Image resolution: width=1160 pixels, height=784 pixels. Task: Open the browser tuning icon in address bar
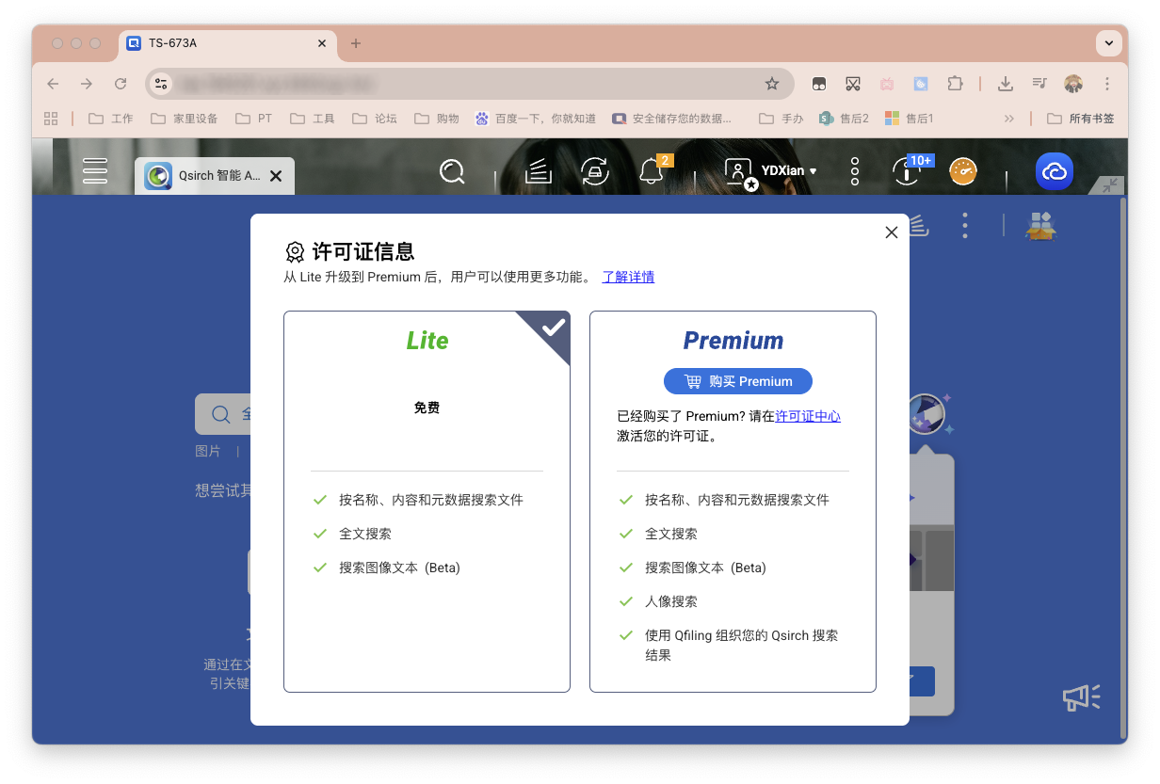click(160, 84)
